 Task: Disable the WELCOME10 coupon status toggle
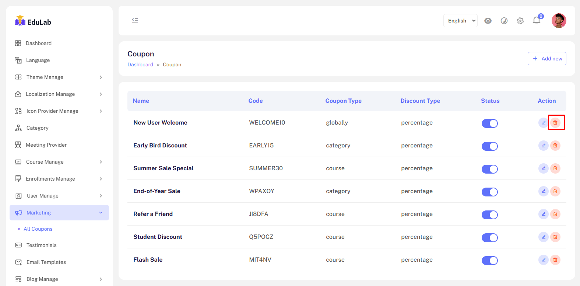point(489,123)
